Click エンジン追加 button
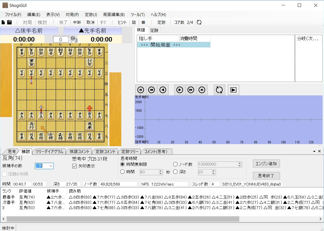 click(266, 164)
